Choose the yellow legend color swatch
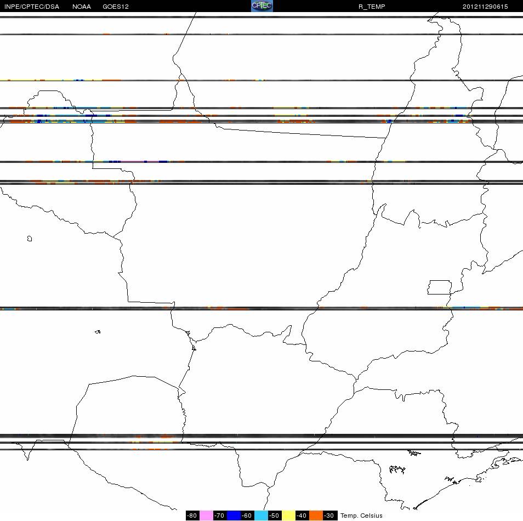Image resolution: width=523 pixels, height=521 pixels. tap(288, 516)
